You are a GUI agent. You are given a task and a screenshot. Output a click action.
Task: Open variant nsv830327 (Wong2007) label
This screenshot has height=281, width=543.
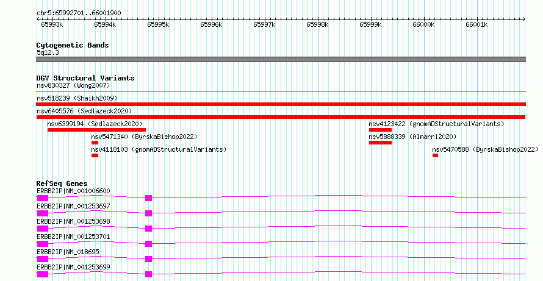pos(73,85)
